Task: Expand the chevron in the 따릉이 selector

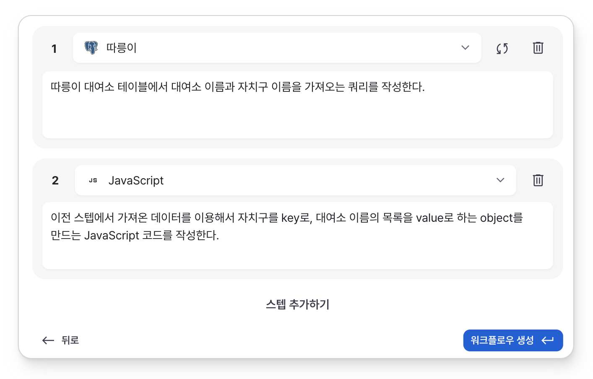Action: click(465, 48)
